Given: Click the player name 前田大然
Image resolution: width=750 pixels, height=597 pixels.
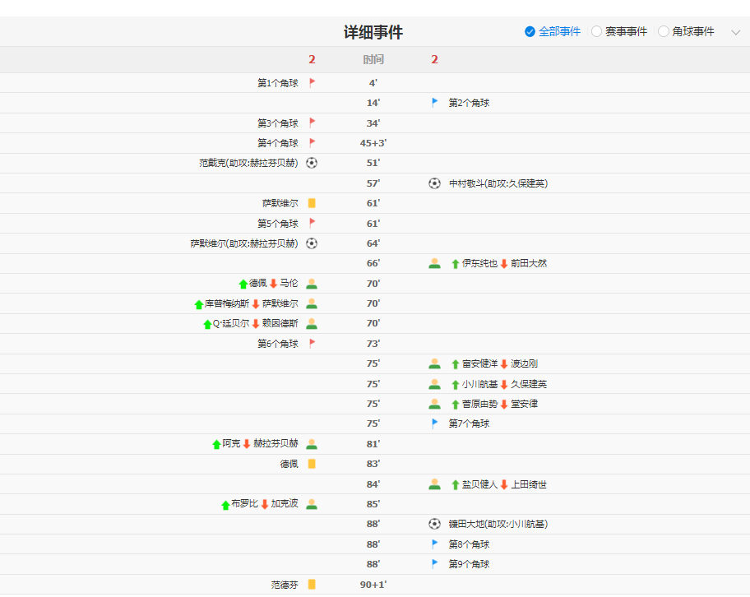Looking at the screenshot, I should (529, 264).
